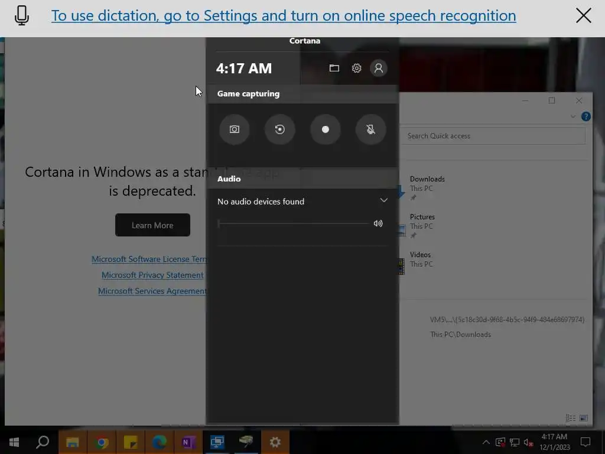
Task: Open Microsoft Services Agreement link
Action: pos(152,291)
